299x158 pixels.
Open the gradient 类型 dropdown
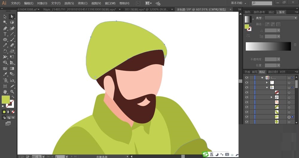pyautogui.click(x=280, y=18)
